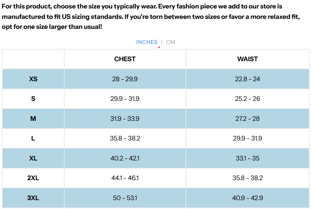Click the S waist value 25.2 - 26
Screen dimensions: 312x209
247,99
